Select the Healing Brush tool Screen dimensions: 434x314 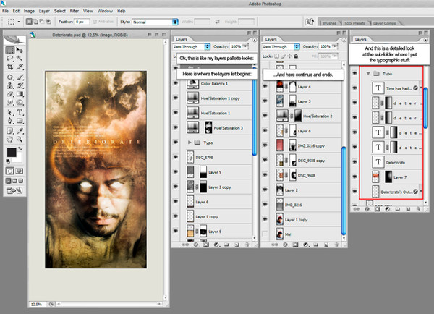point(10,77)
